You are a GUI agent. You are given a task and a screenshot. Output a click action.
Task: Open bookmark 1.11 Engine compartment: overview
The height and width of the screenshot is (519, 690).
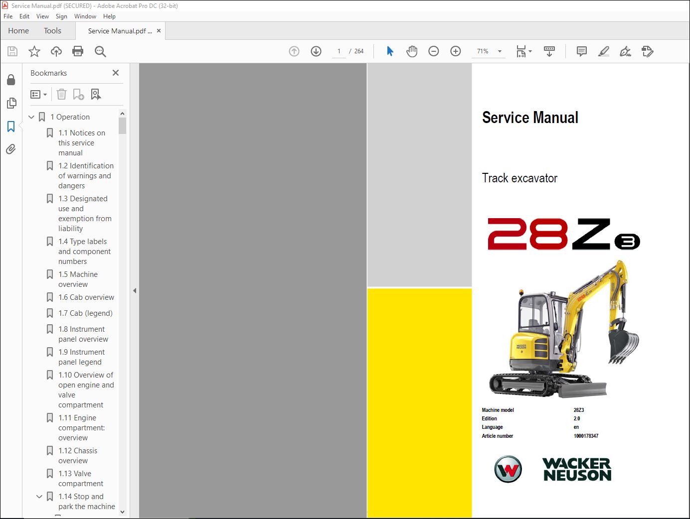[x=81, y=428]
